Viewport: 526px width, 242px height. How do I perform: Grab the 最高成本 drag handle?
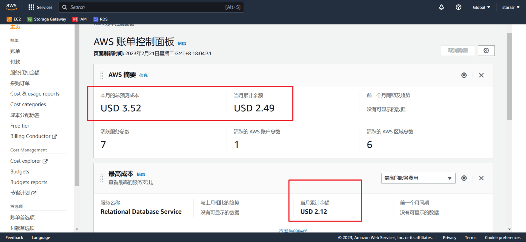[x=102, y=178]
